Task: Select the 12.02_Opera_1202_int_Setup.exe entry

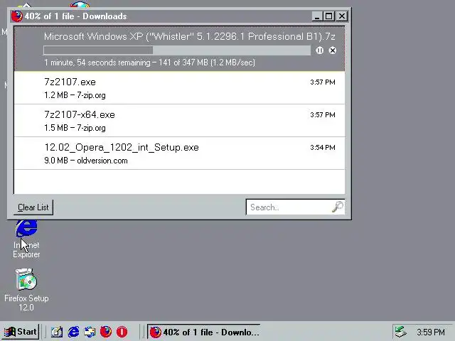Action: (x=179, y=153)
